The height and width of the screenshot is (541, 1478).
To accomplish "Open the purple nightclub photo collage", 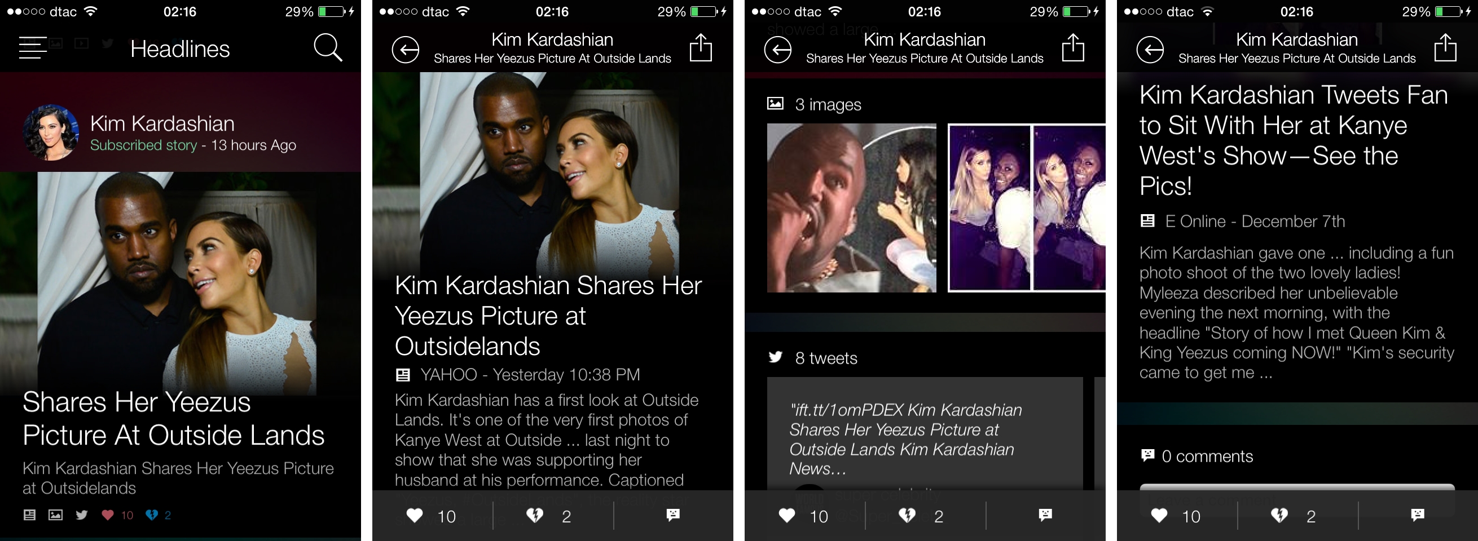I will (1027, 208).
